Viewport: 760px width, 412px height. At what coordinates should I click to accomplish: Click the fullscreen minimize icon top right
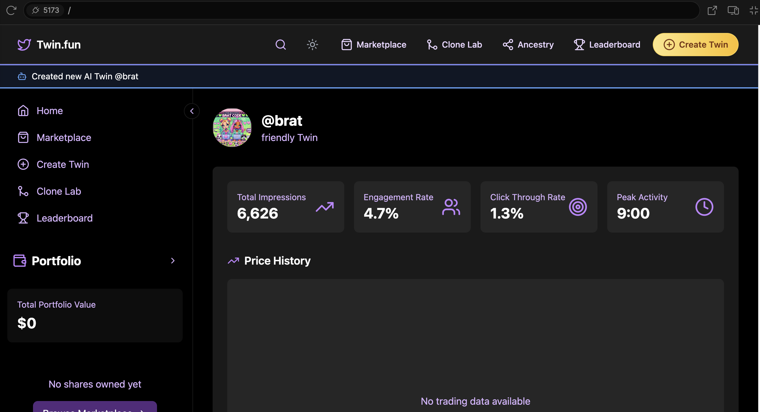click(753, 10)
